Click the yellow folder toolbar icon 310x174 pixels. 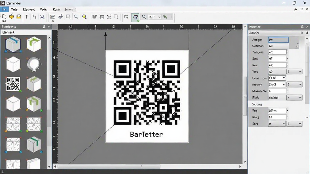(x=18, y=17)
